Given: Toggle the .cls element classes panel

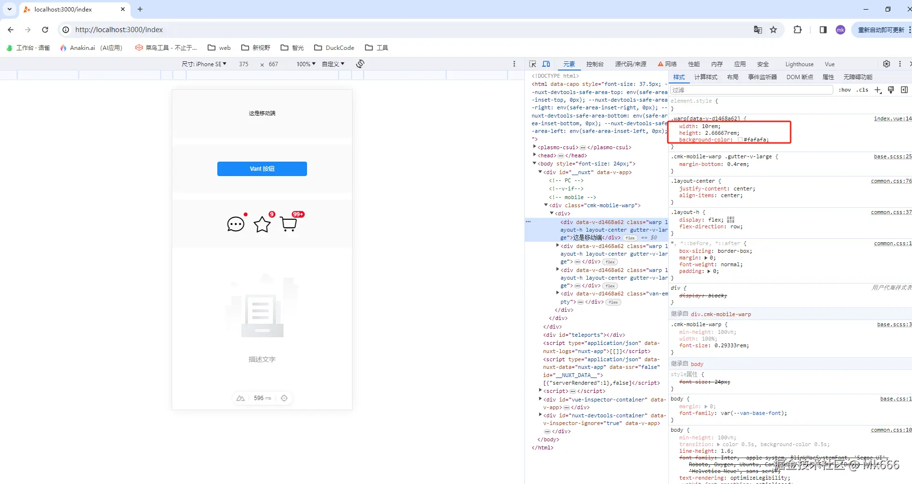Looking at the screenshot, I should [863, 90].
